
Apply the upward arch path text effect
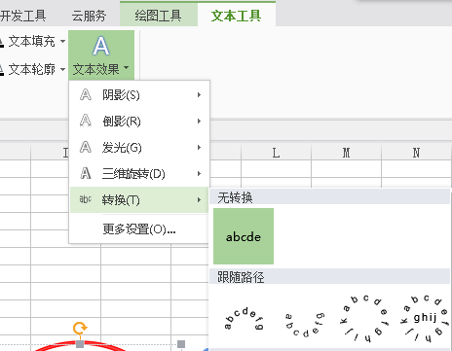coord(244,319)
